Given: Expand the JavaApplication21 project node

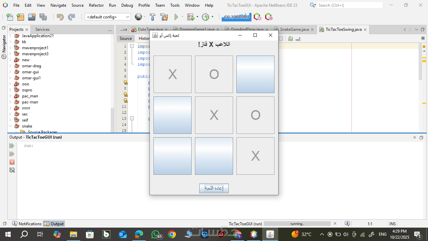Looking at the screenshot, I should pyautogui.click(x=10, y=36).
